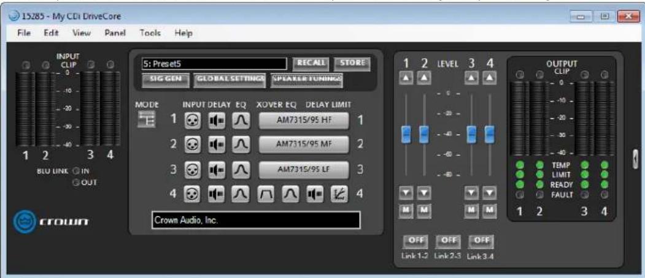Lower channel 1 level with down arrow
This screenshot has width=645, height=278.
pyautogui.click(x=406, y=192)
